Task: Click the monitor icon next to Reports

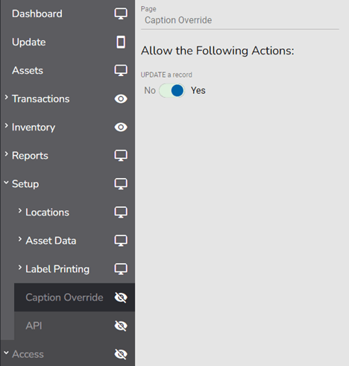Action: 121,156
